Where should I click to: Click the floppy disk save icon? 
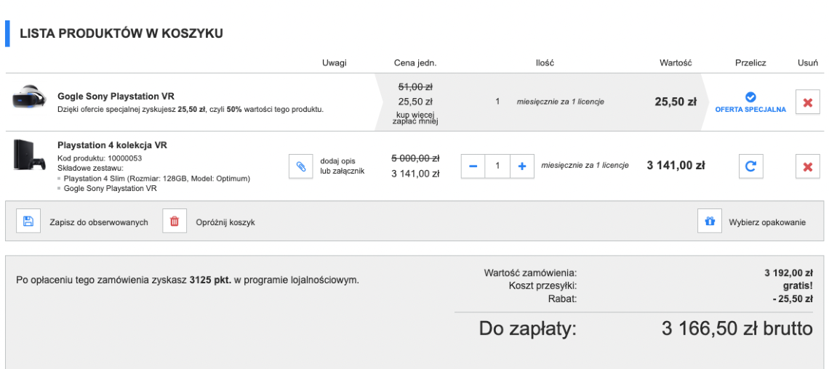(x=28, y=222)
